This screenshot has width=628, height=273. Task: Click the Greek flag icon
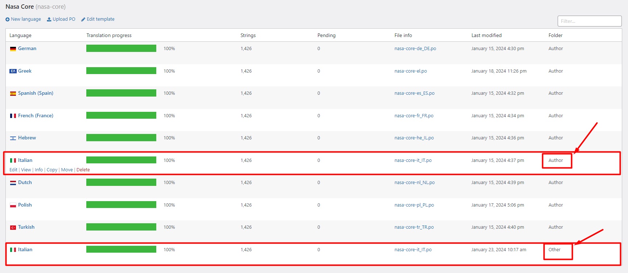coord(13,71)
